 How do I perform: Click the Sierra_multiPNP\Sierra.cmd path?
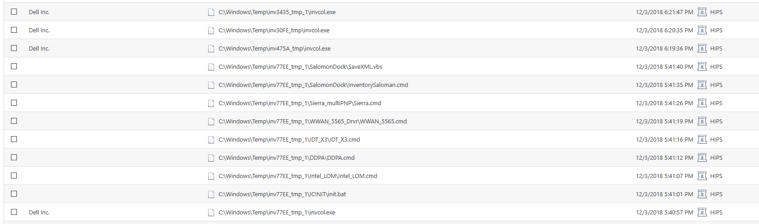(299, 103)
